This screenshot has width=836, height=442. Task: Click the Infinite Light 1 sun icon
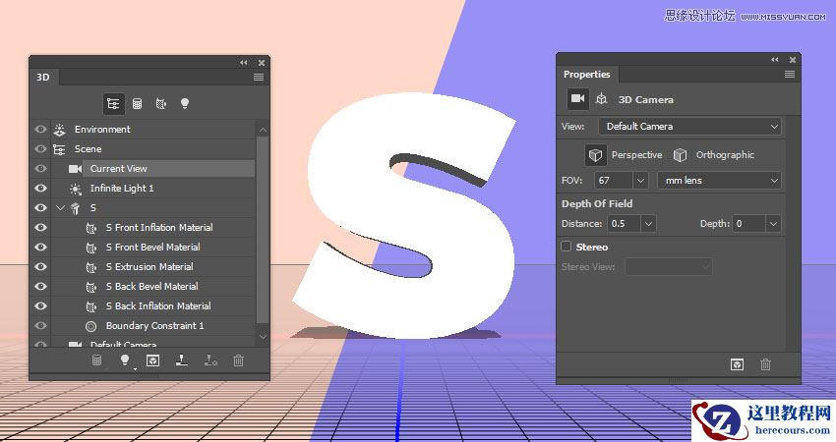pyautogui.click(x=75, y=189)
